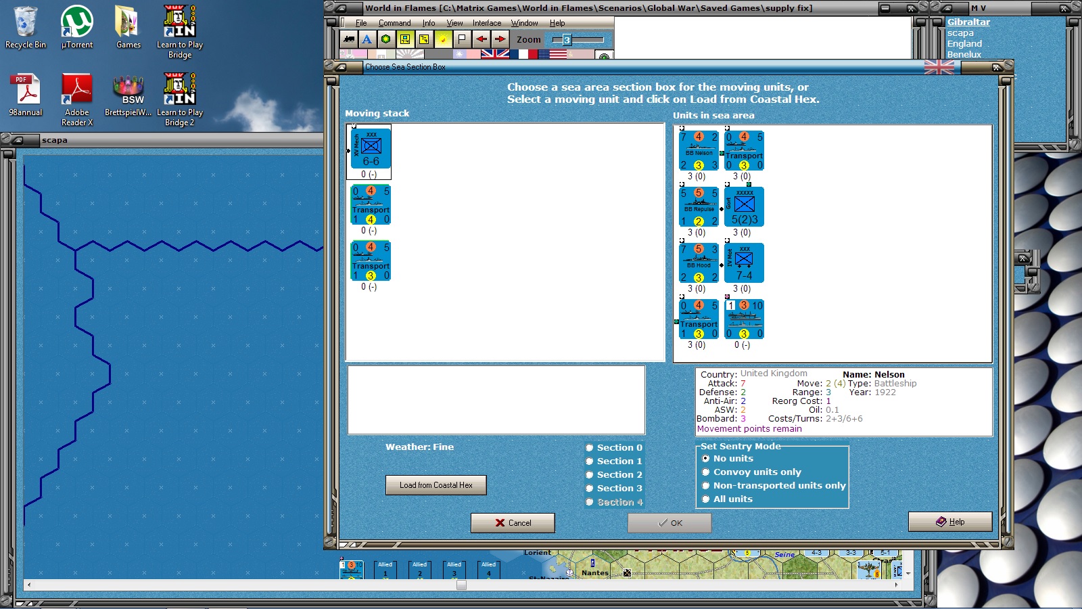Screen dimensions: 1082x609
Task: Click the scapa window horizontal scrollbar thumb
Action: (x=461, y=585)
